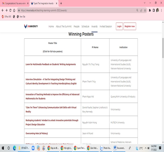This screenshot has width=164, height=152.
Task: Open the Schedule menu item
Action: pos(85,26)
